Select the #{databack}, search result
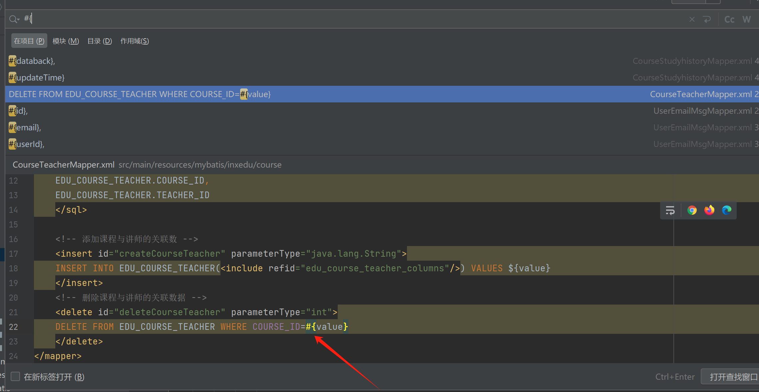This screenshot has height=392, width=759. (x=382, y=61)
